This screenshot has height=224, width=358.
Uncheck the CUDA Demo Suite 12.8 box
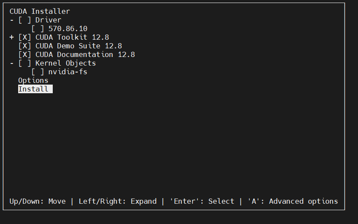(x=25, y=46)
